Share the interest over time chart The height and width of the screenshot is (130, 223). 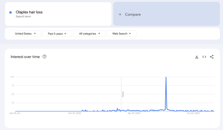(212, 57)
